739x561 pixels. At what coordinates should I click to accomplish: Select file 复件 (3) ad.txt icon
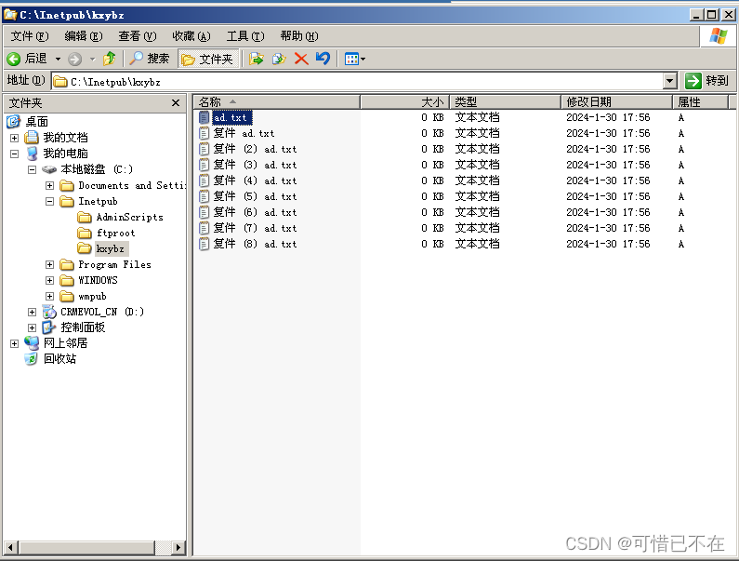pyautogui.click(x=205, y=166)
